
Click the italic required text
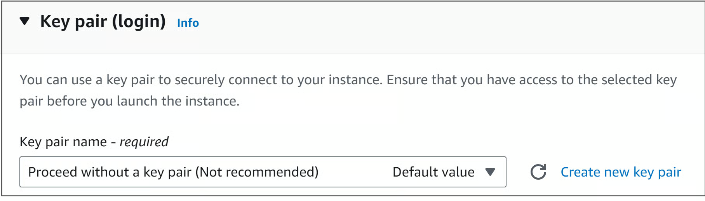pos(144,142)
